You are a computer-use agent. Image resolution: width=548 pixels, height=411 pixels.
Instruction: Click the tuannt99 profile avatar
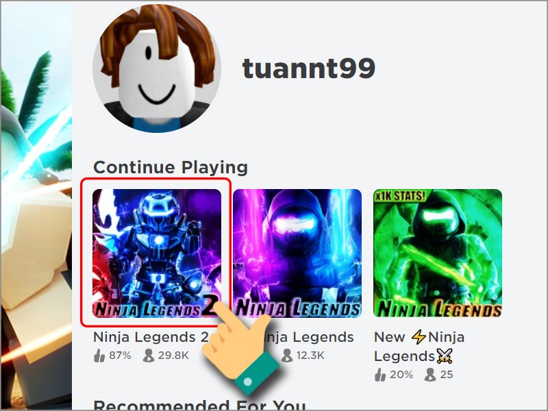coord(157,68)
